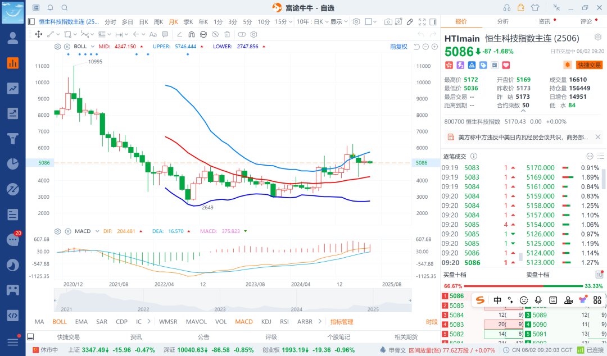Screen dimensions: 607x356
Task: Take a chart screenshot with the camera icon
Action: click(x=388, y=22)
